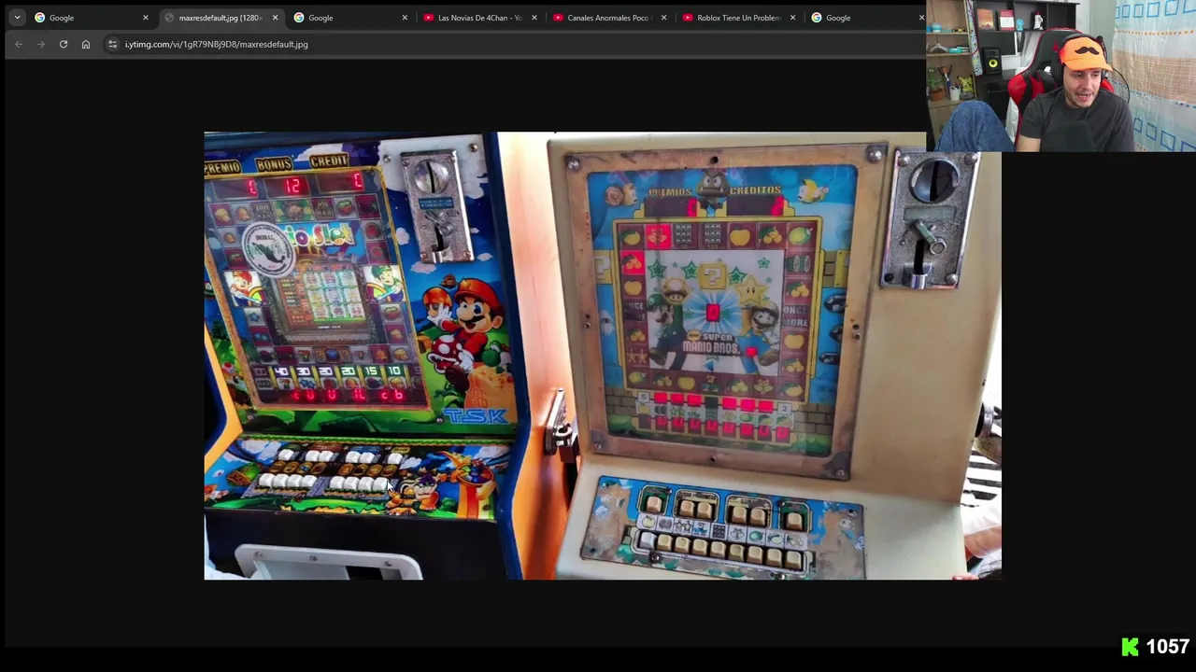This screenshot has height=672, width=1196.
Task: Switch to the Las Novias De 4Chan tab
Action: [x=479, y=18]
